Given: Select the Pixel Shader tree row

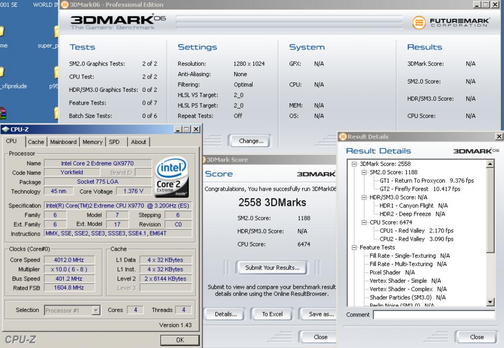Looking at the screenshot, I should coord(392,272).
